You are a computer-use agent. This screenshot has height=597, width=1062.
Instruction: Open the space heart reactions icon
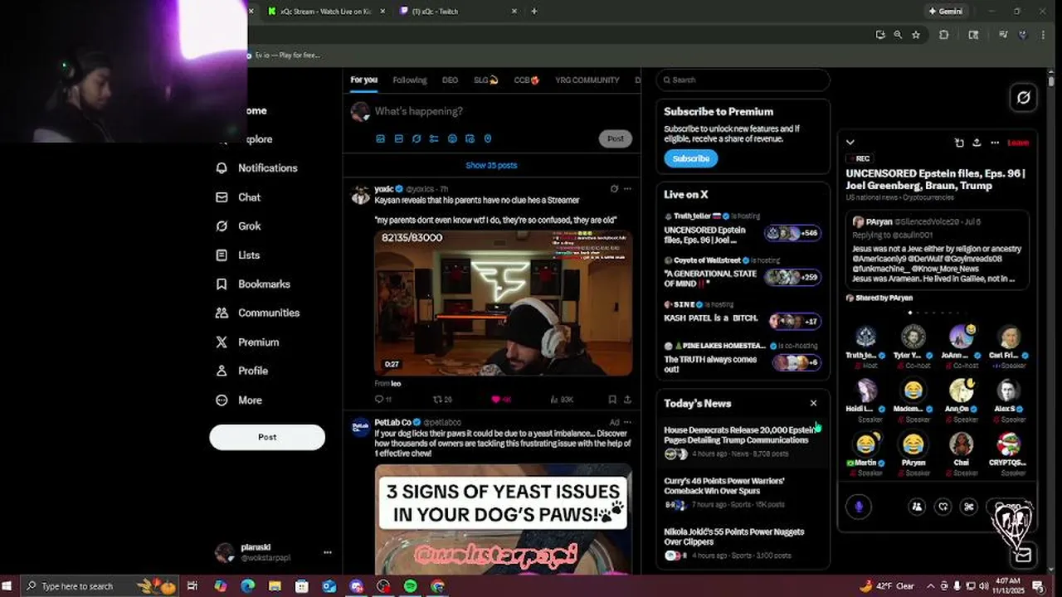point(943,506)
